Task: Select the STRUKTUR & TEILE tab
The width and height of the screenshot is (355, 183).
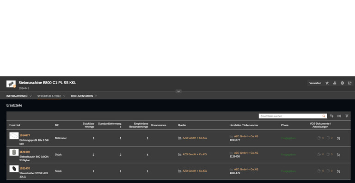Action: tap(49, 96)
